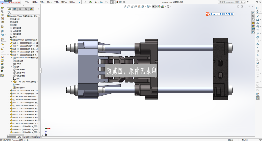This screenshot has width=262, height=141.
Task: Expand the W0-401-030002 component node
Action: [x=8, y=91]
